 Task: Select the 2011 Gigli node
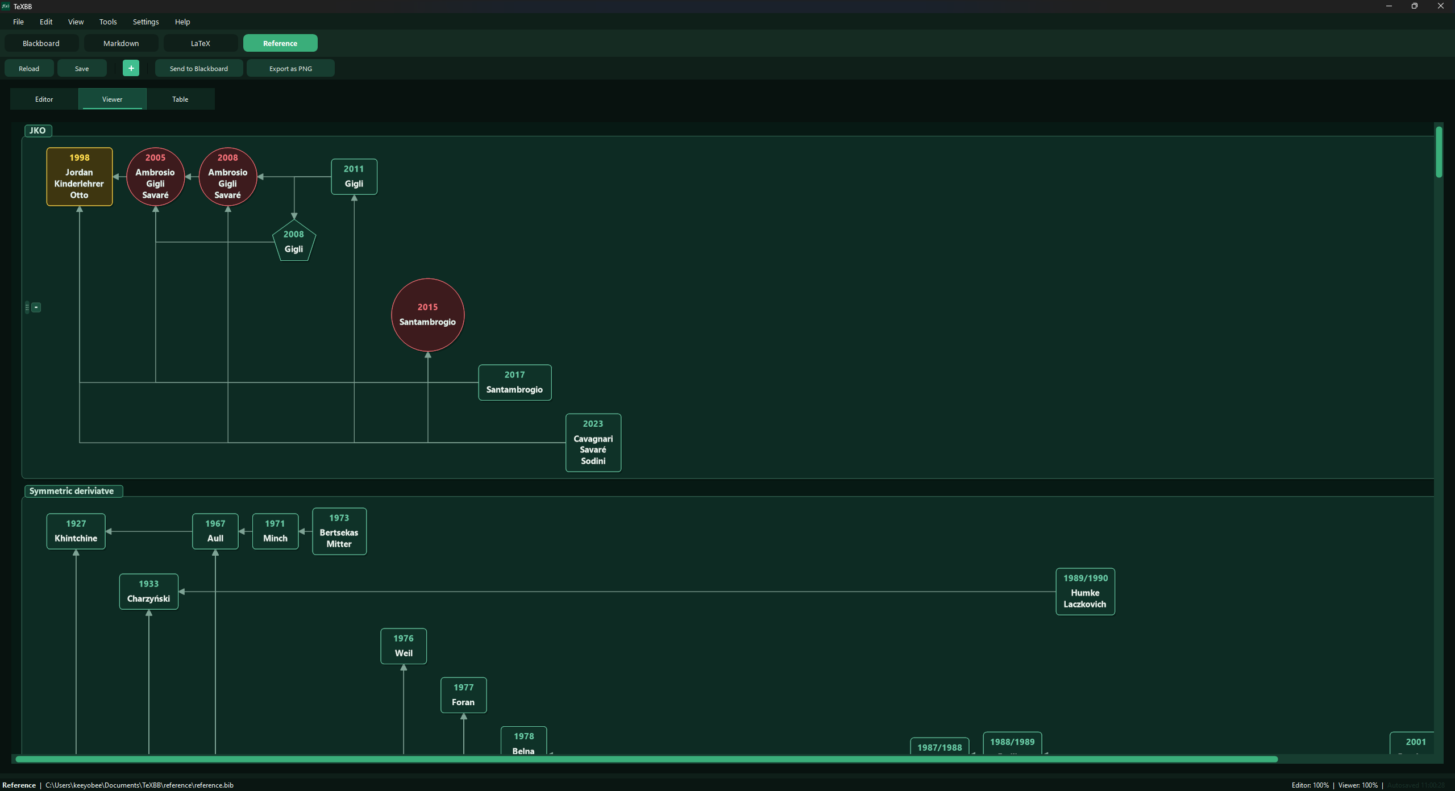point(354,177)
